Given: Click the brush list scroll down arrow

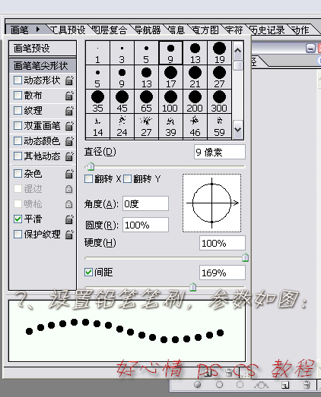Looking at the screenshot, I should [238, 129].
